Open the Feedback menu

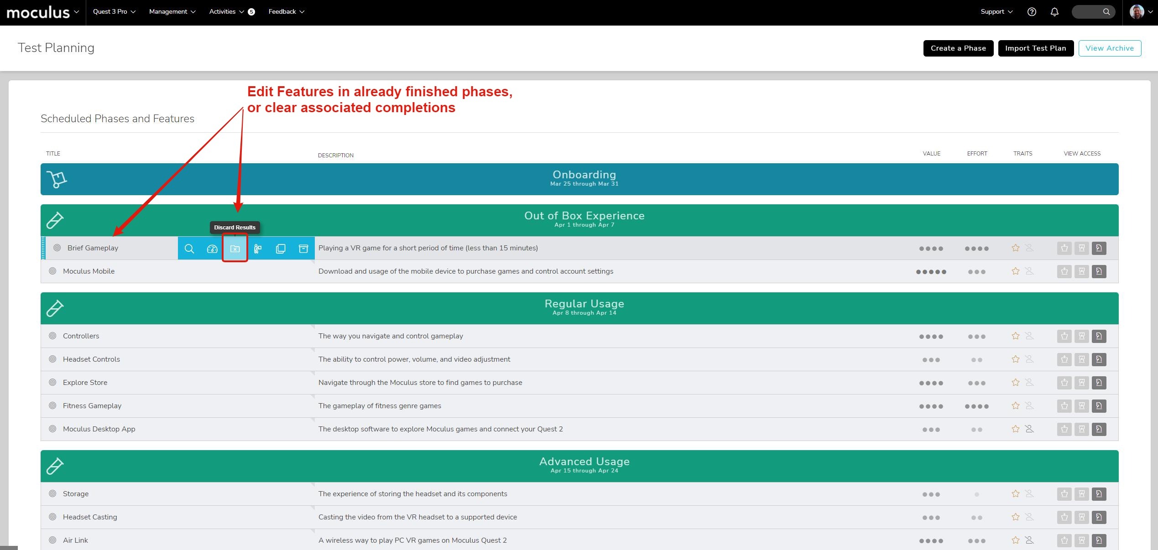[x=286, y=12]
